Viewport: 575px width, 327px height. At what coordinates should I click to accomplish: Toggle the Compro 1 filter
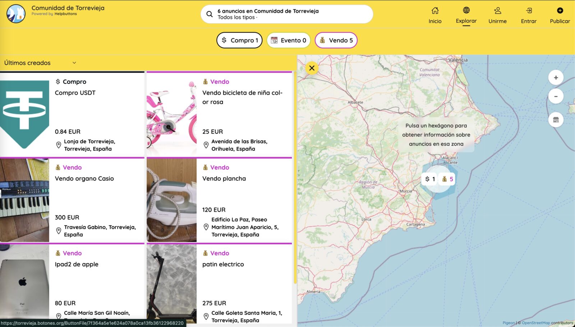(239, 40)
